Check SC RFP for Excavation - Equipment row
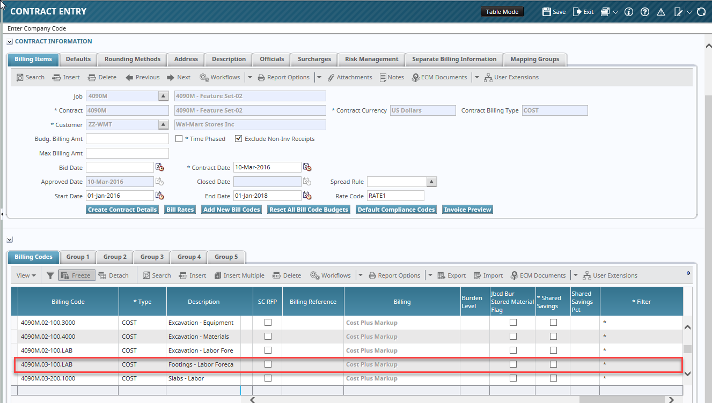Viewport: 712px width, 403px height. click(268, 322)
